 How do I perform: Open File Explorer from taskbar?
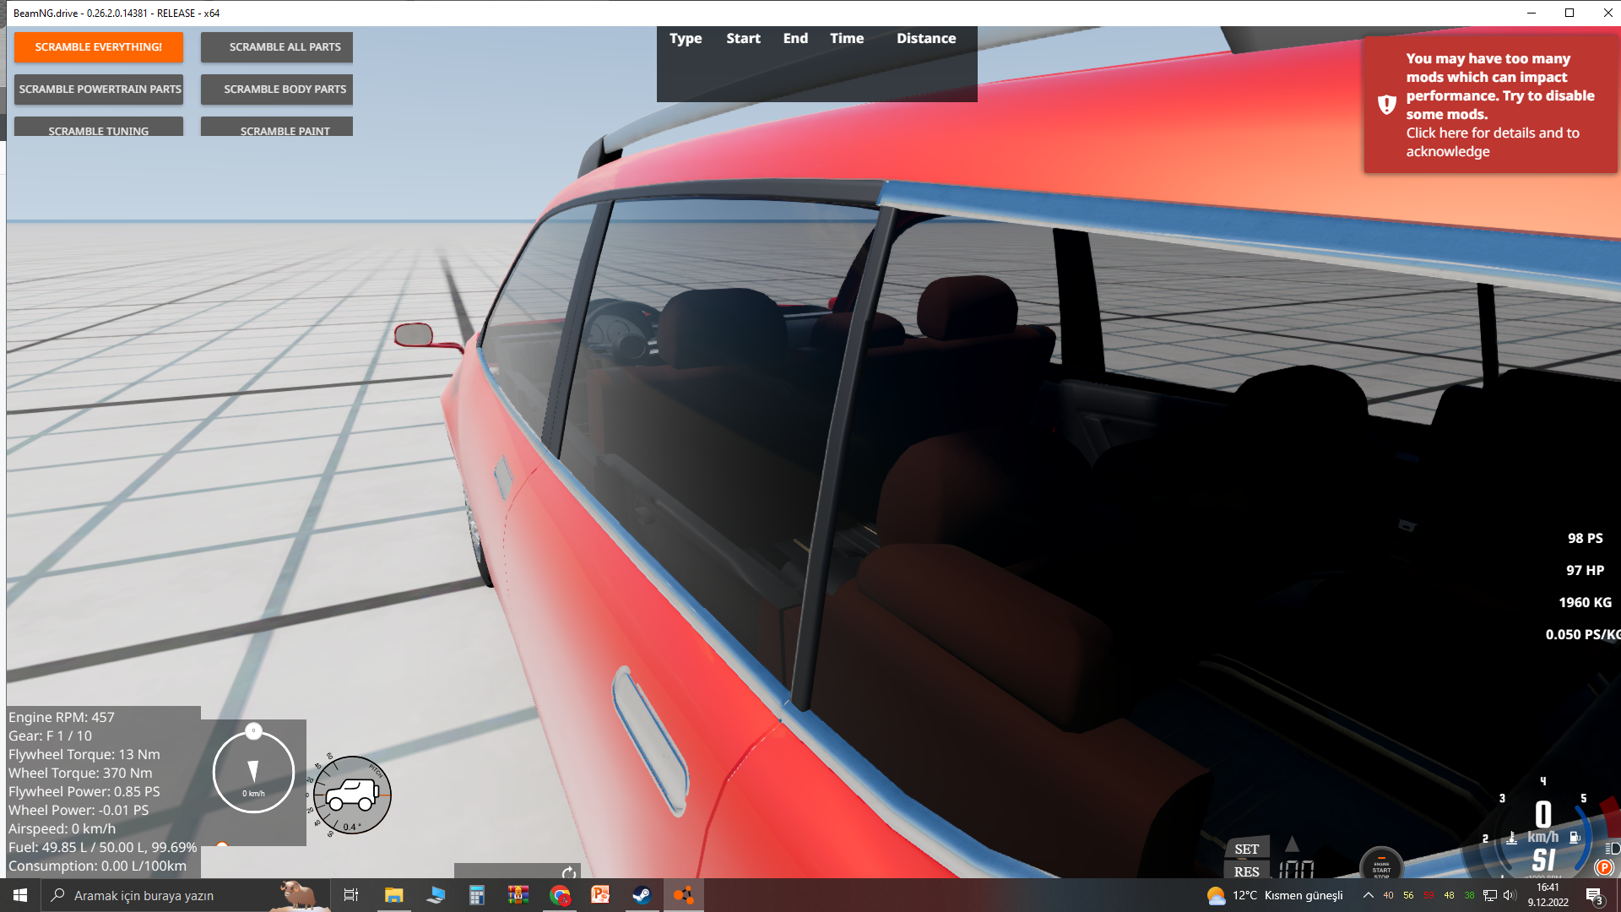[x=394, y=895]
